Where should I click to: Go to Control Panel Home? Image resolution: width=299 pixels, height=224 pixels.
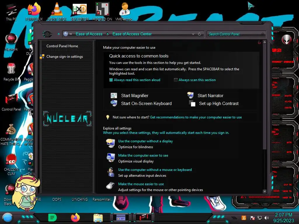click(x=62, y=46)
